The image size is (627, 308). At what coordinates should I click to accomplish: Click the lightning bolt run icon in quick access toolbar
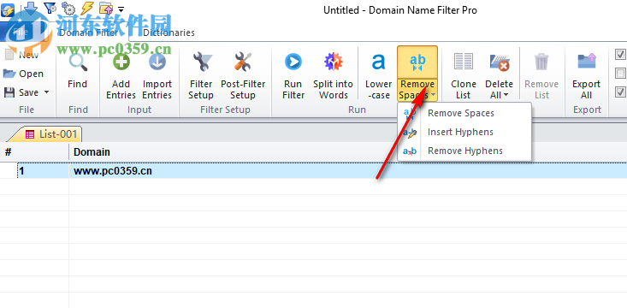[86, 8]
